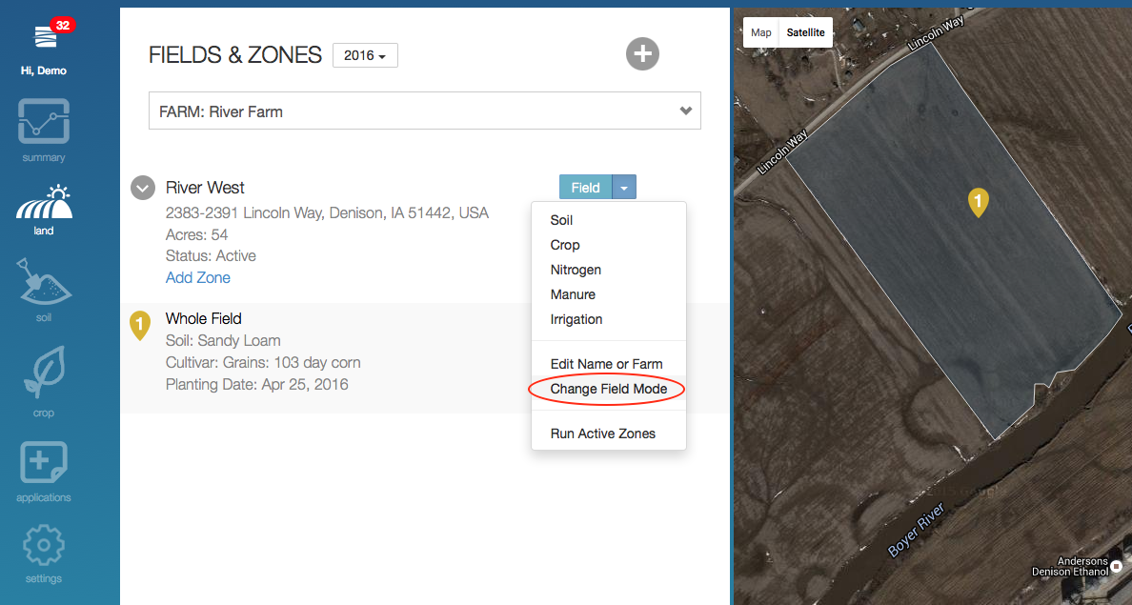Open the soil section icon

(44, 284)
